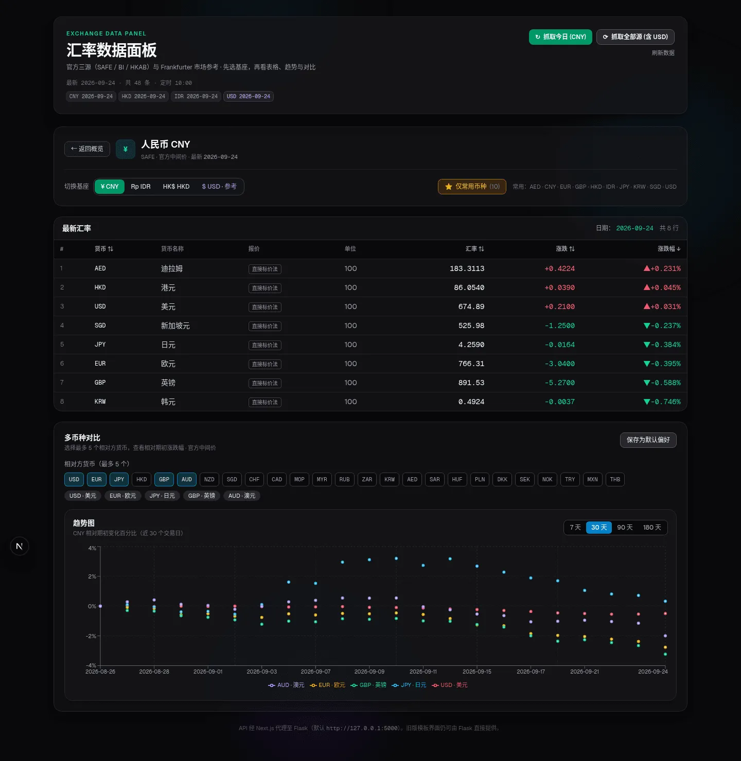Screen dimensions: 741x761
Task: Switch base currency to HK$ HKD
Action: (176, 187)
